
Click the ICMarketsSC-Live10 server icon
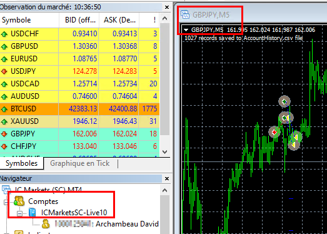pos(33,212)
